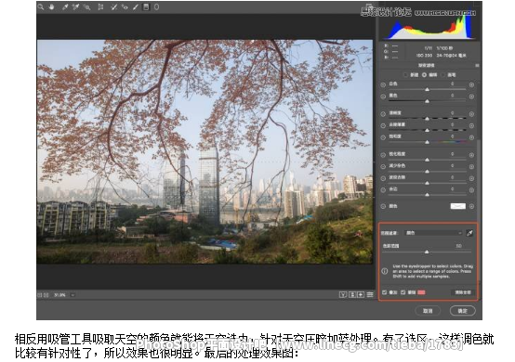The image size is (515, 362).
Task: Select the Graduated Filter tool
Action: (x=146, y=6)
